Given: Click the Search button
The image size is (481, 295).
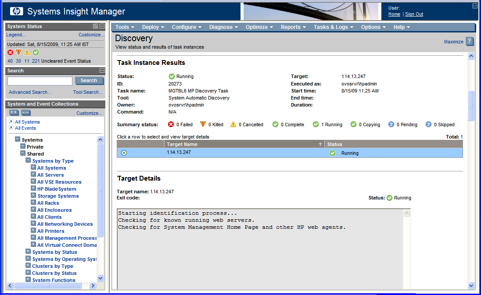Looking at the screenshot, I should coord(89,81).
